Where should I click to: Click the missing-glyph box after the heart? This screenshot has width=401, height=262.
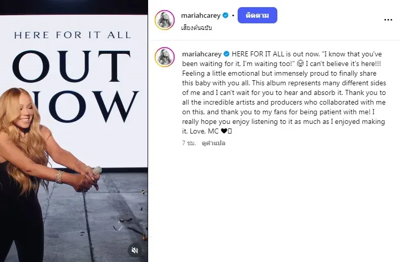tap(230, 131)
